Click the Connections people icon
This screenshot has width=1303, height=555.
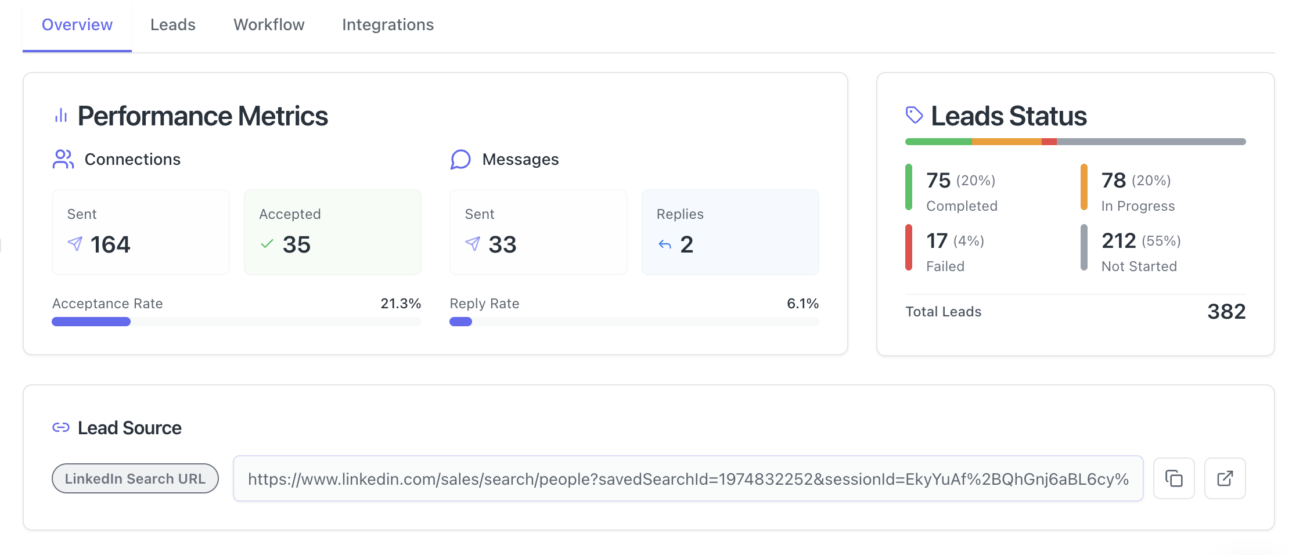pyautogui.click(x=63, y=159)
